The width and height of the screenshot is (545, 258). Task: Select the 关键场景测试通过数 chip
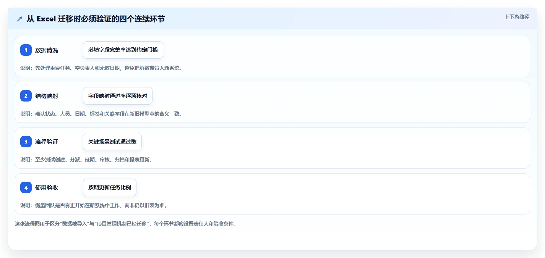click(x=112, y=142)
